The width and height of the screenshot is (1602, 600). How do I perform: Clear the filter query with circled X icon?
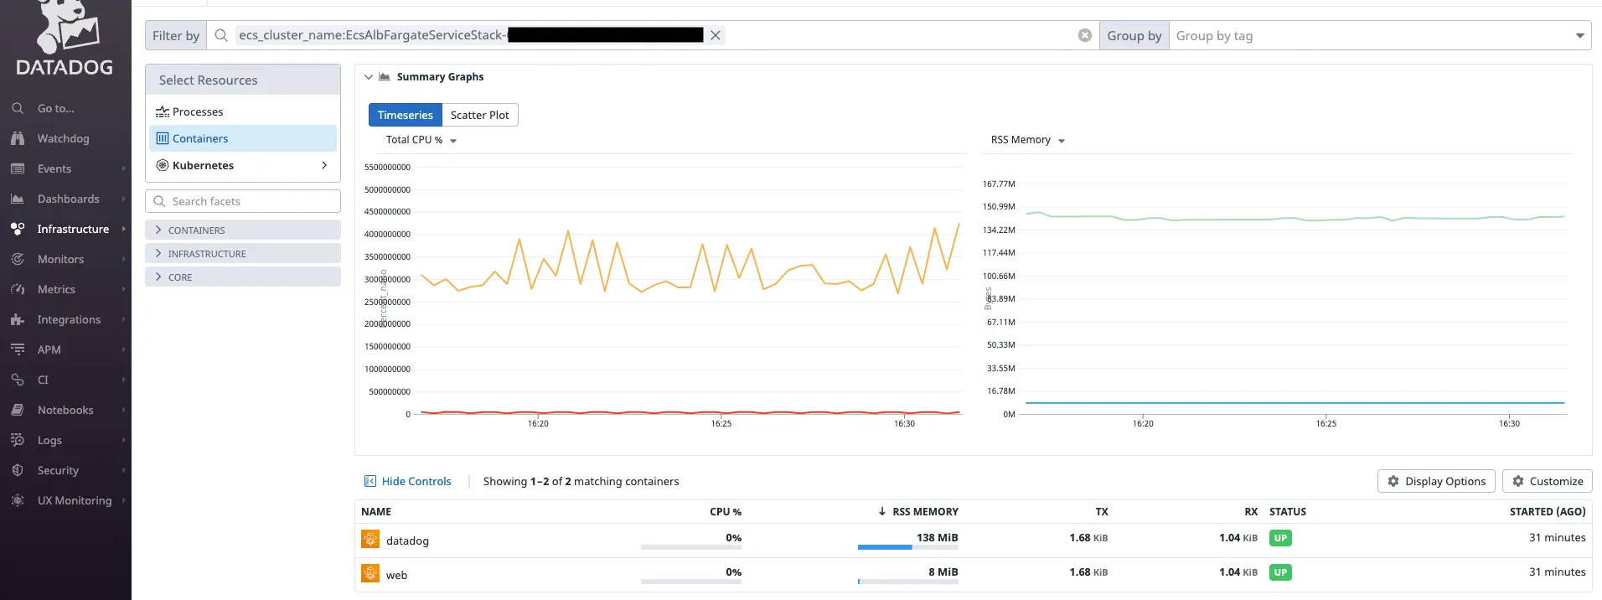coord(1084,35)
